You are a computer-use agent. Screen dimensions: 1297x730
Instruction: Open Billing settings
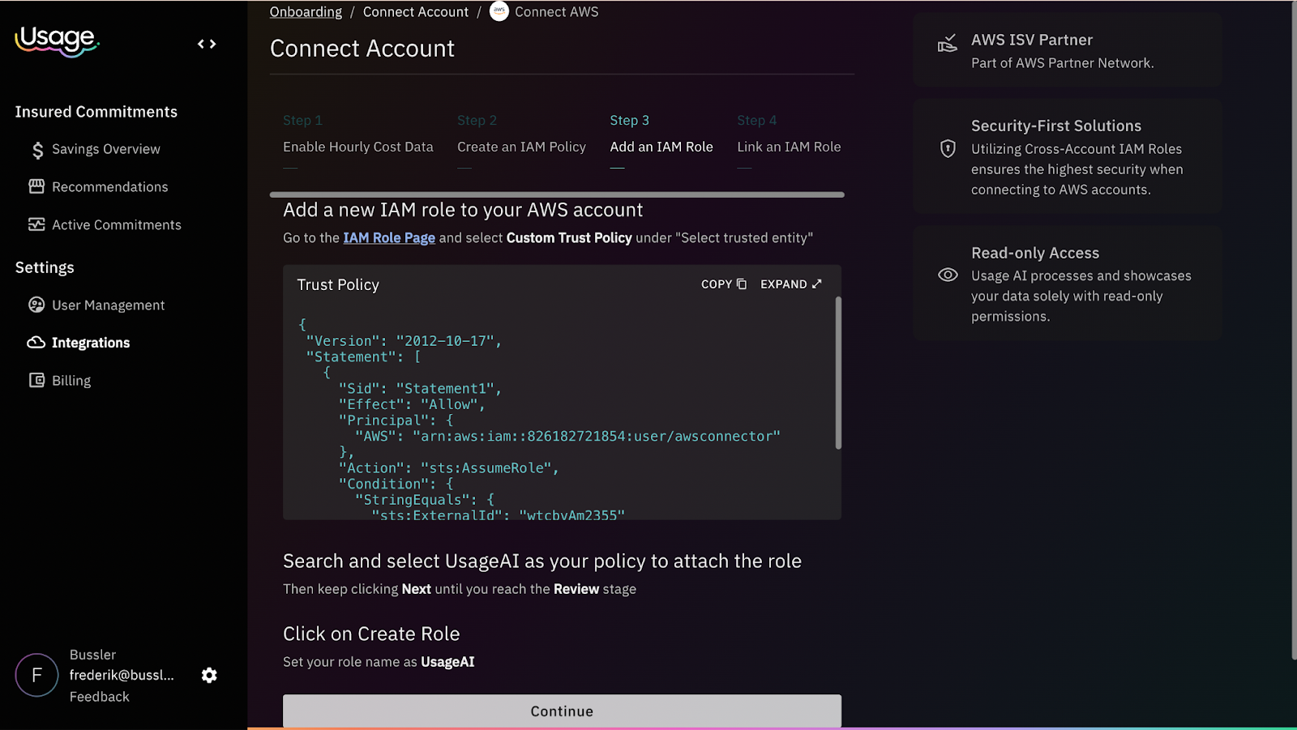(71, 381)
